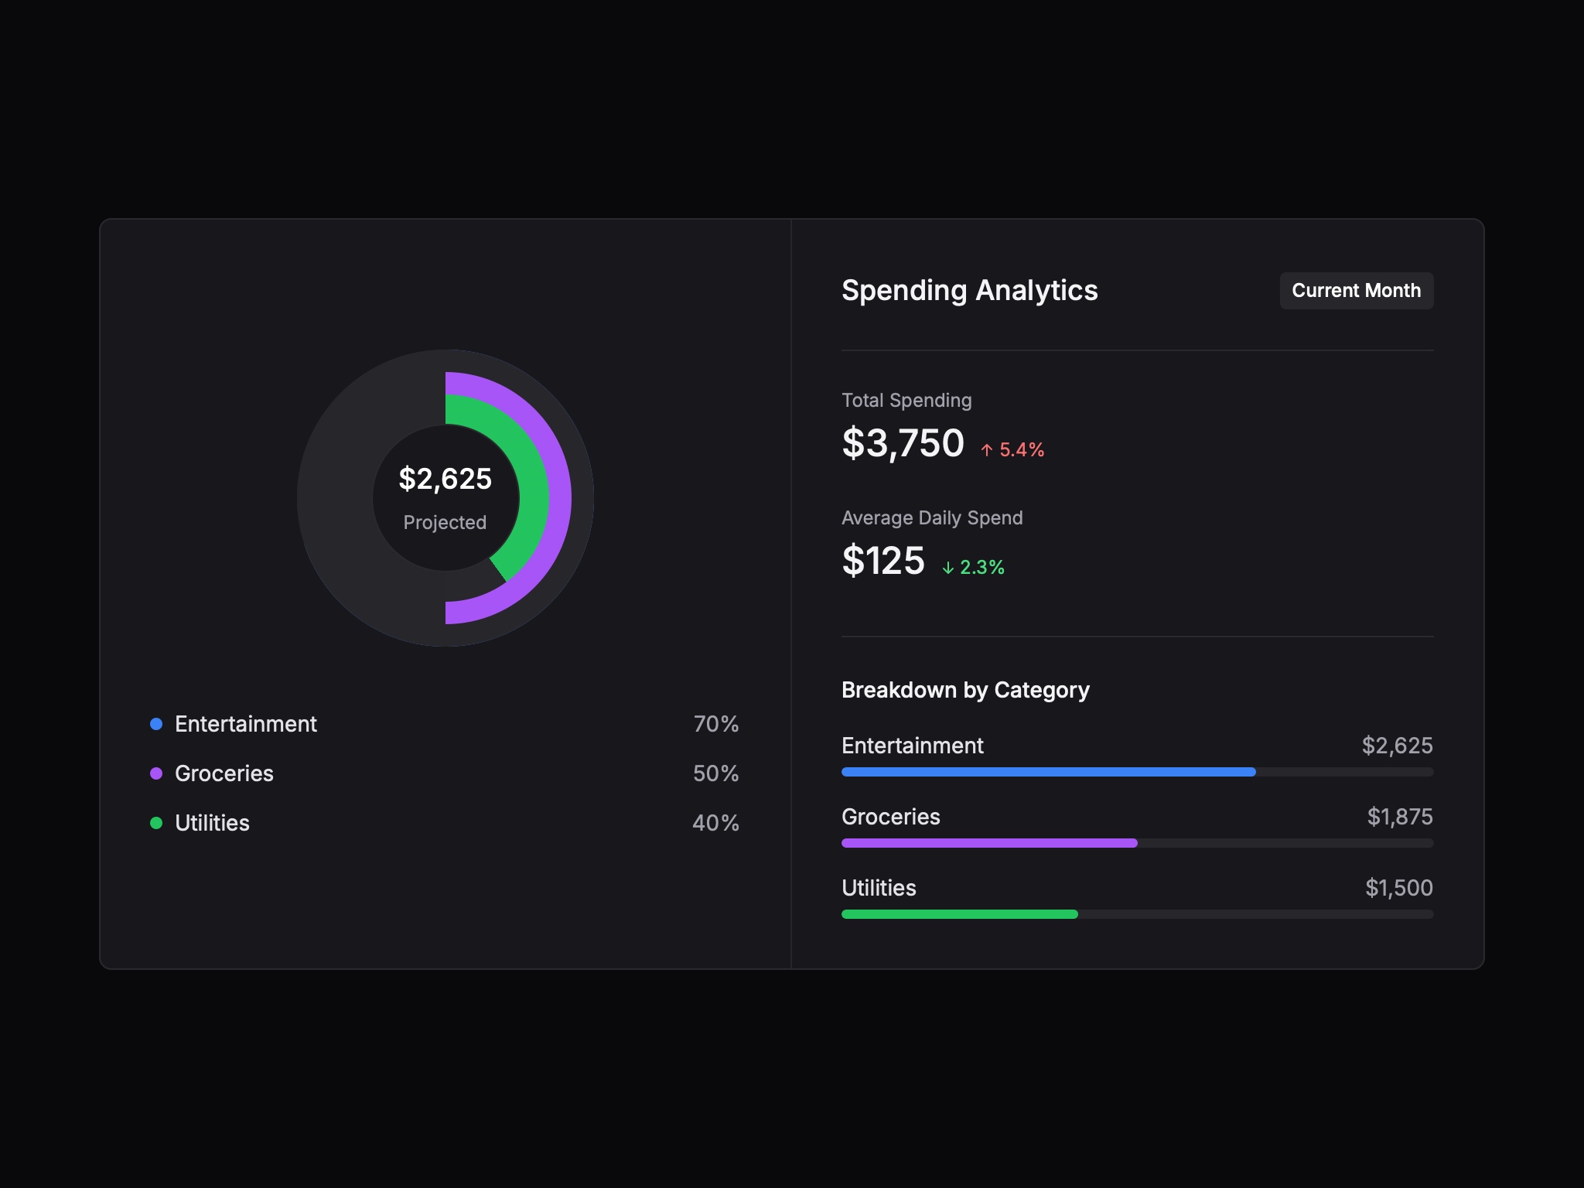Select the 70% value next to Entertainment
This screenshot has height=1188, width=1584.
(x=716, y=724)
